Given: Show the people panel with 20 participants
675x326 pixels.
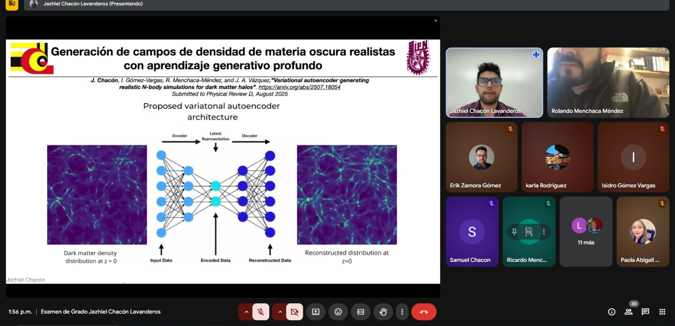Looking at the screenshot, I should 629,312.
